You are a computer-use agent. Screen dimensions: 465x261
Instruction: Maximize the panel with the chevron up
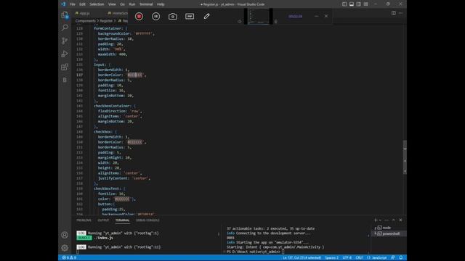click(x=394, y=220)
